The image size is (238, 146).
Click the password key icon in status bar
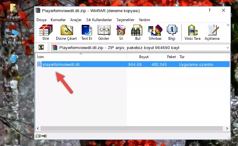point(44,136)
